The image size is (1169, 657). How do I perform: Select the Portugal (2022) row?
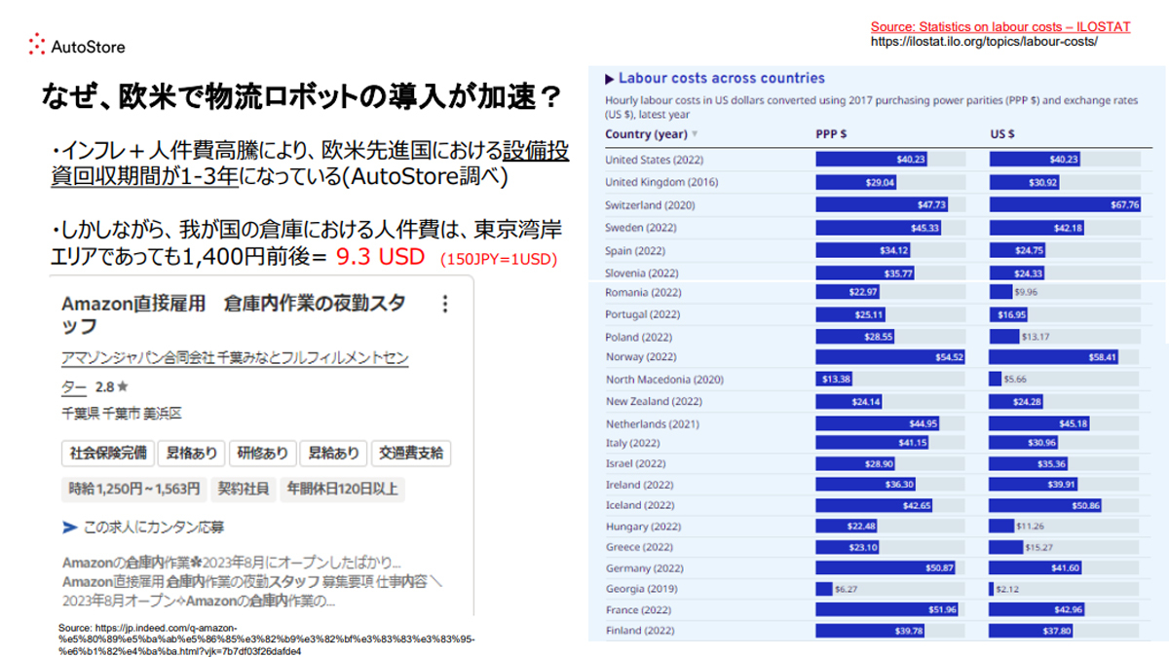[879, 314]
